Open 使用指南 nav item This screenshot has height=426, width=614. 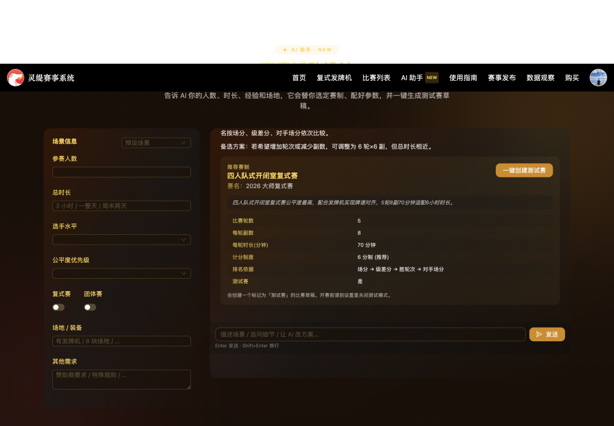pos(463,77)
